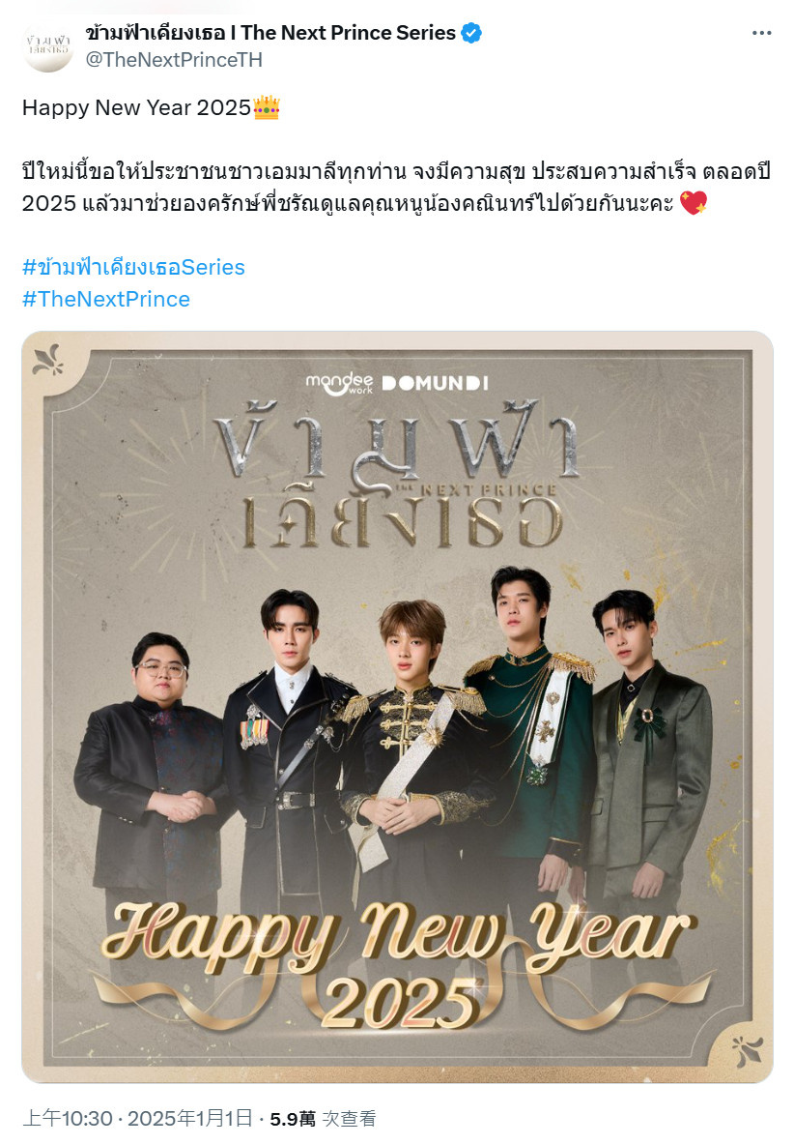Click the fleur-de-lis ornament in poster's top-left corner

point(49,360)
